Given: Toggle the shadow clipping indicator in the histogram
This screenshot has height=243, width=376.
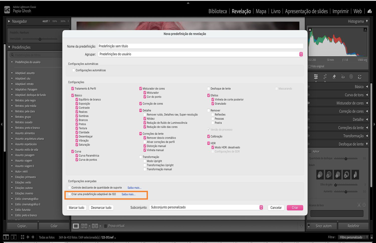Looking at the screenshot, I should click(310, 30).
